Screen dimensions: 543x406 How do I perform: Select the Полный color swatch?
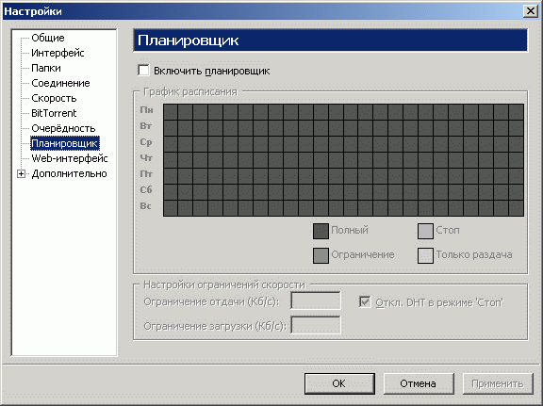(x=321, y=231)
